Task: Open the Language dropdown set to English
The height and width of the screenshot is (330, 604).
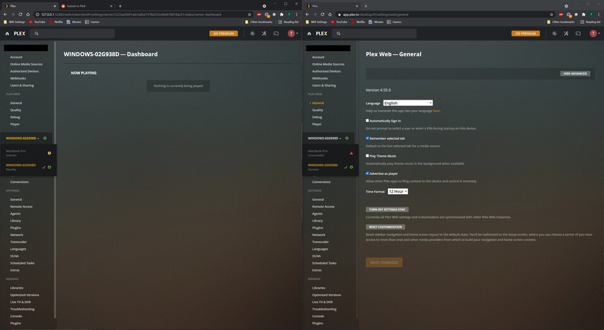Action: pyautogui.click(x=408, y=103)
